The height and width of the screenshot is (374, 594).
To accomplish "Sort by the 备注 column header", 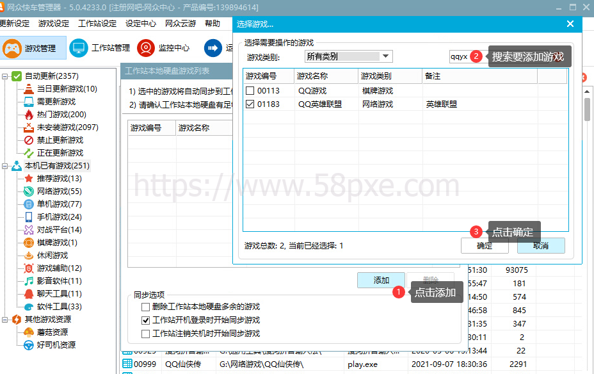I will [479, 76].
